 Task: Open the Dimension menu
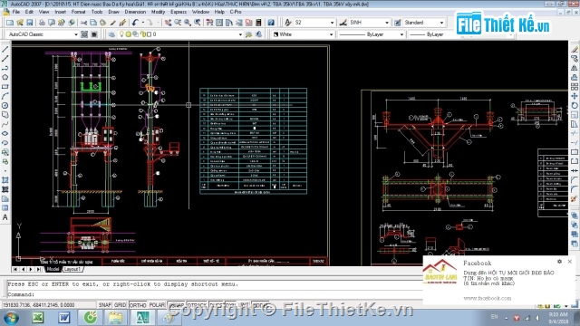point(135,12)
